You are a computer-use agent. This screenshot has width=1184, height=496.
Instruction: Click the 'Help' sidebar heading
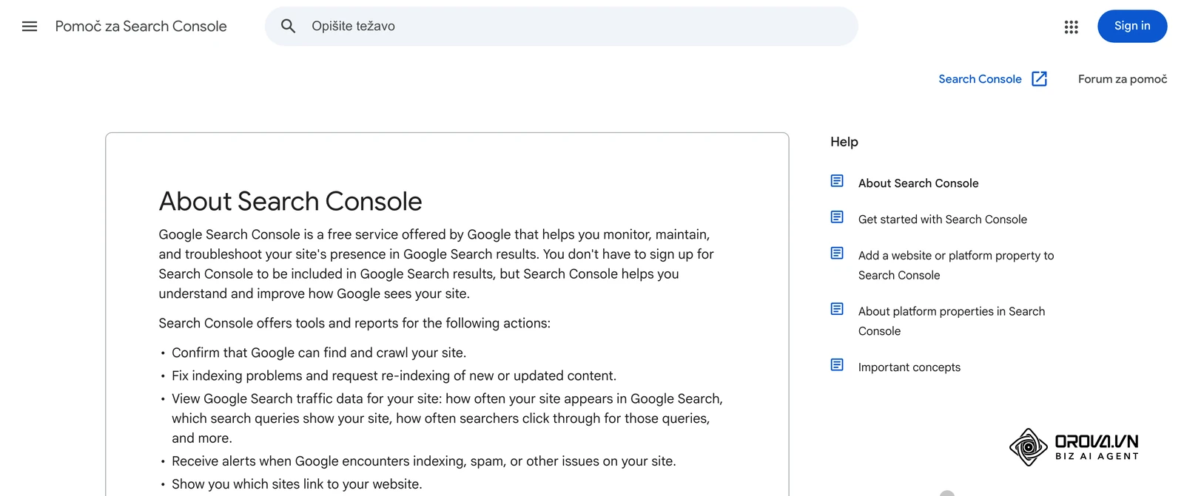844,142
